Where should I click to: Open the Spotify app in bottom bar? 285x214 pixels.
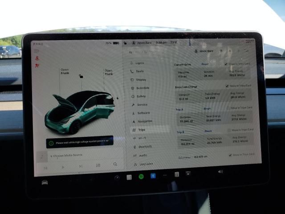[141, 177]
